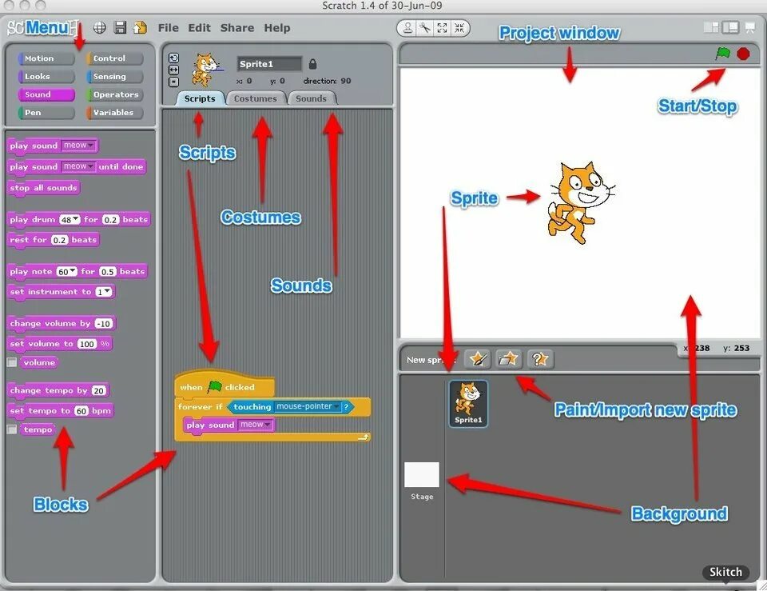The width and height of the screenshot is (767, 591).
Task: Click the globe language icon
Action: [100, 28]
